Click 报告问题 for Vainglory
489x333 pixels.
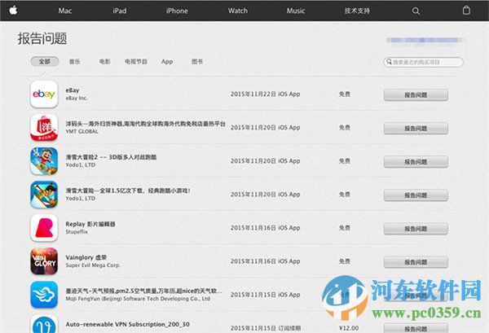(x=416, y=262)
